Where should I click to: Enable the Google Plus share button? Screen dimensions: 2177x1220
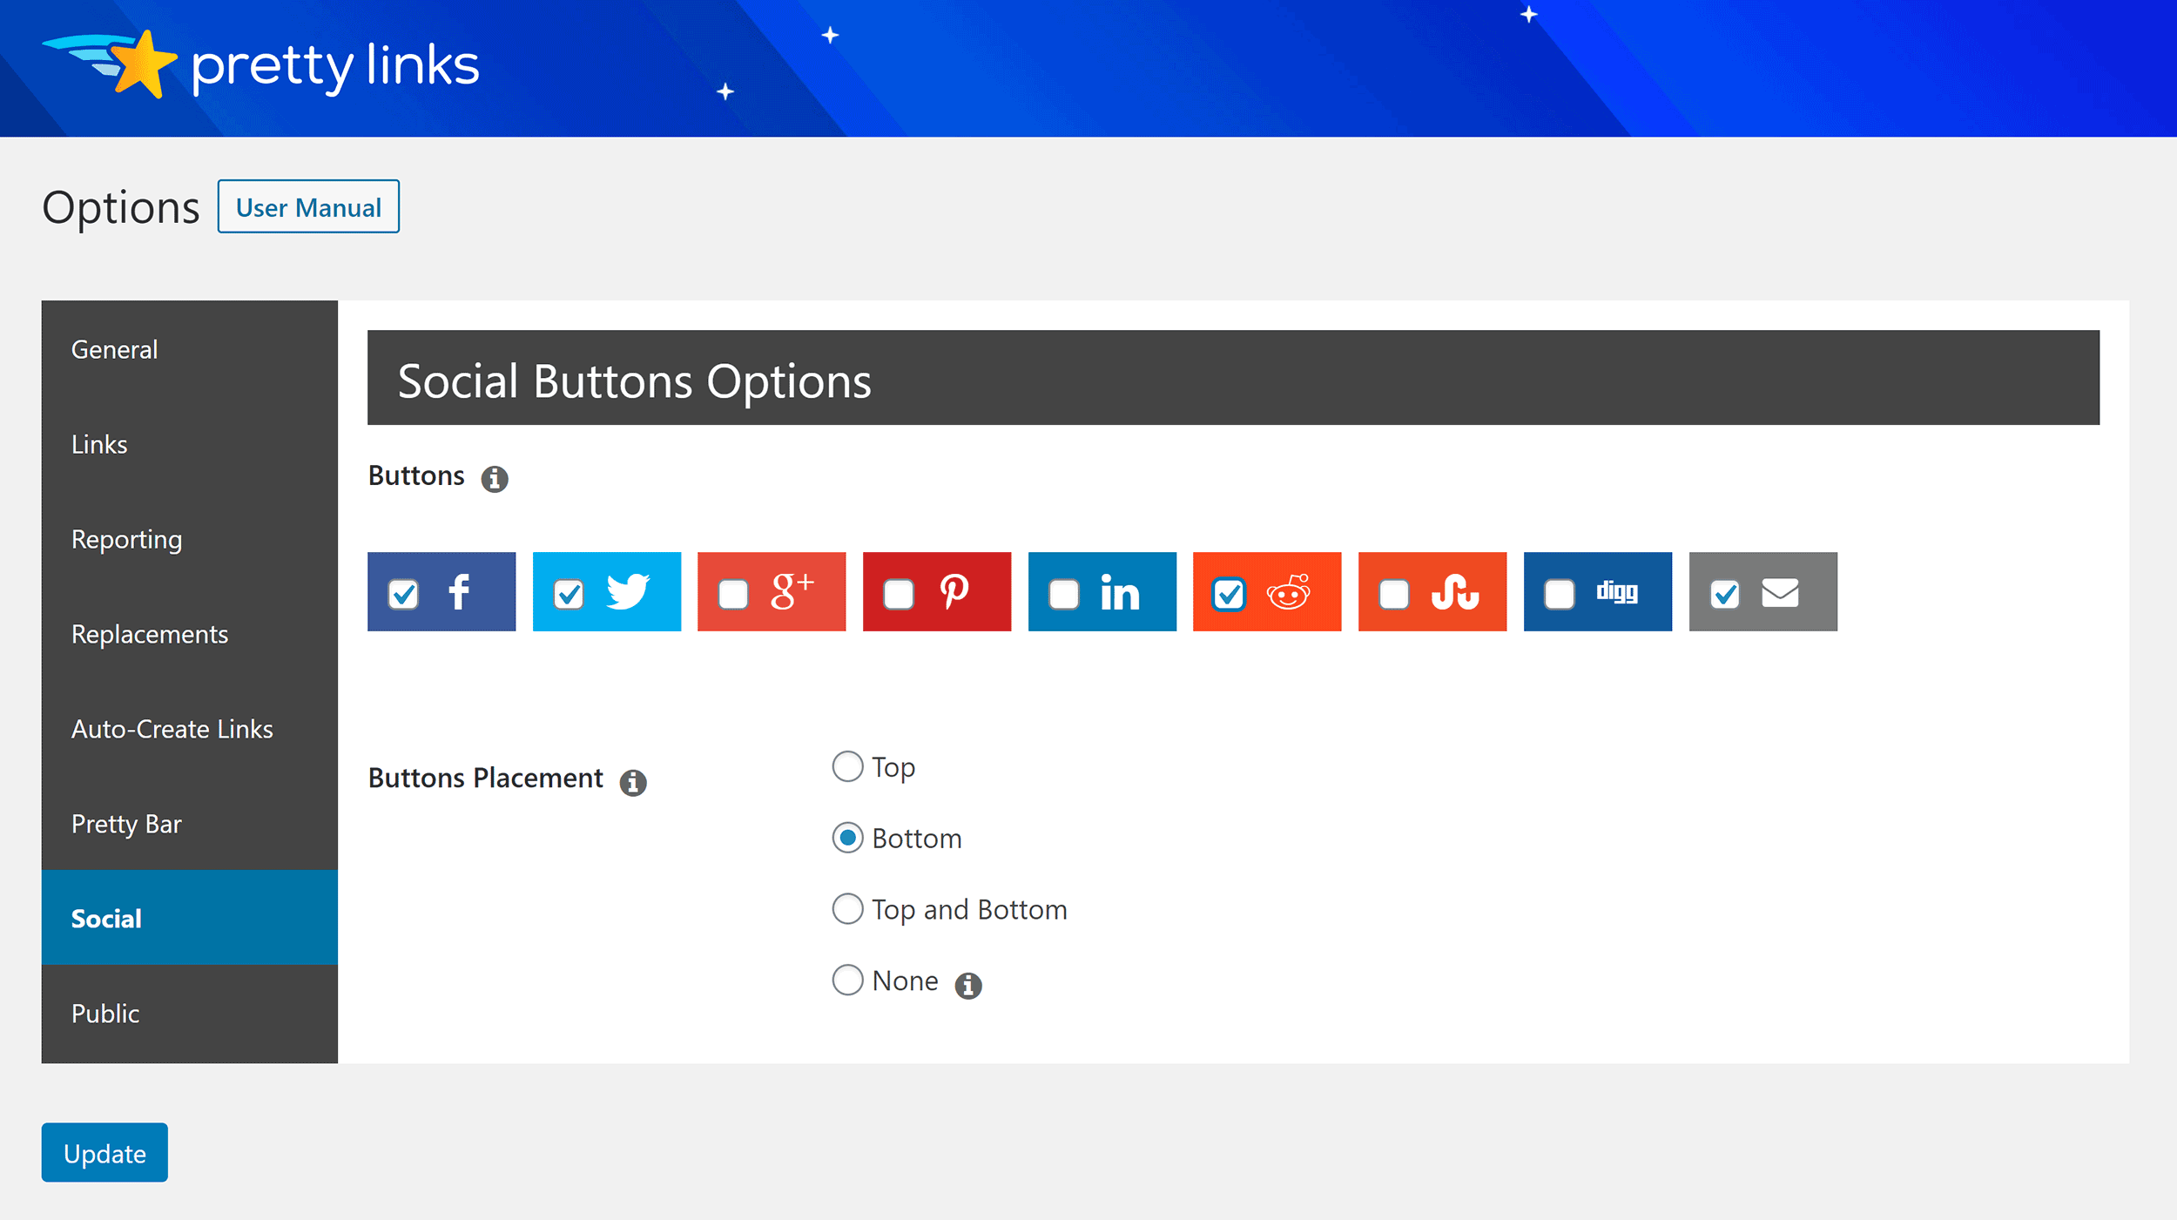tap(732, 592)
